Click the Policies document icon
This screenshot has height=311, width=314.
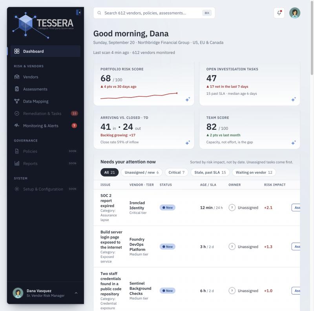click(x=17, y=151)
